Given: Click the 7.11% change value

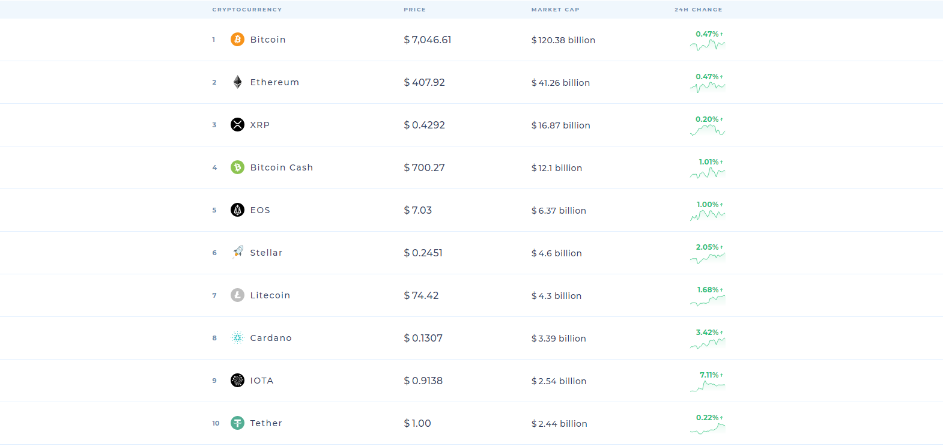Looking at the screenshot, I should click(x=709, y=375).
